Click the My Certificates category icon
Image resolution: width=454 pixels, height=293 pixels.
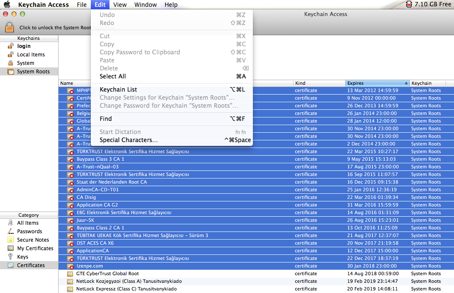point(11,248)
